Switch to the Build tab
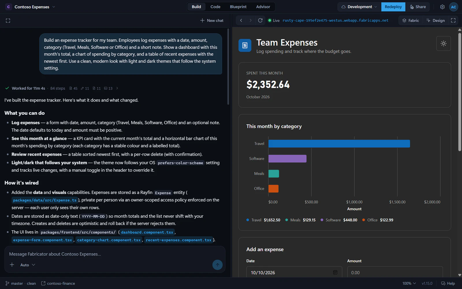The image size is (462, 289). pyautogui.click(x=196, y=7)
